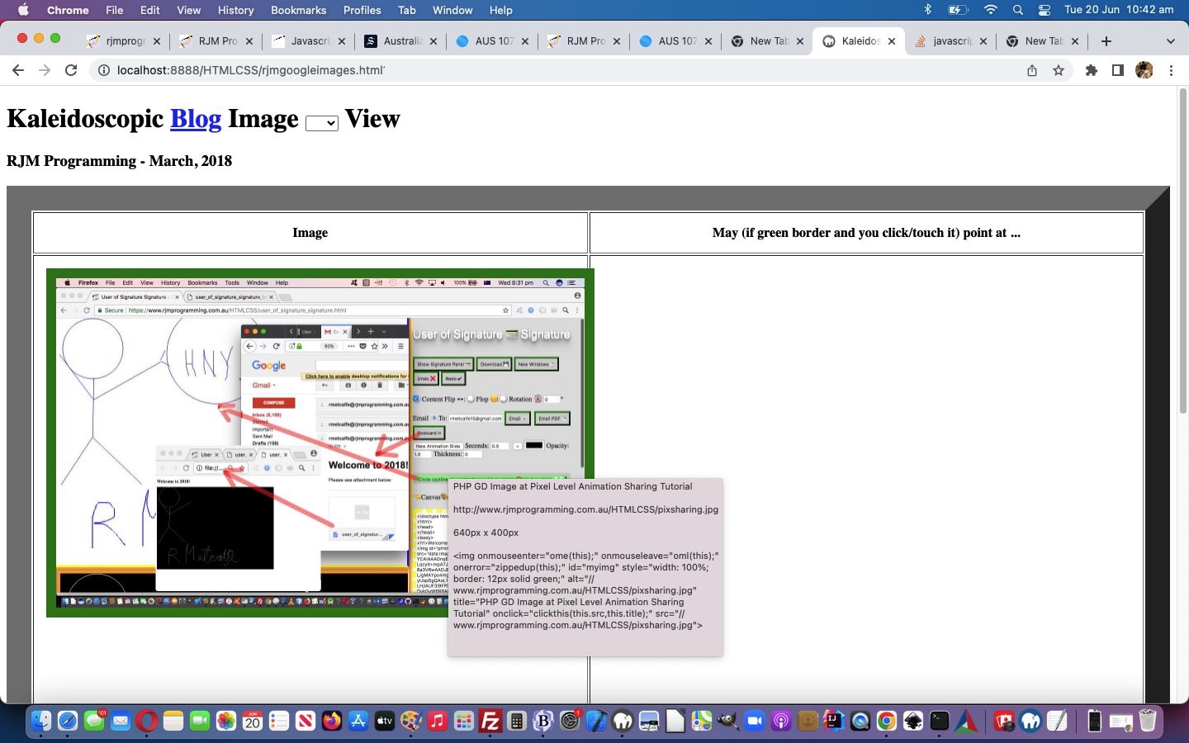Go forward in browser history
The height and width of the screenshot is (743, 1189).
coord(45,70)
